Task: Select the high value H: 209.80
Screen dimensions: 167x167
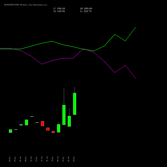Action: (86, 9)
